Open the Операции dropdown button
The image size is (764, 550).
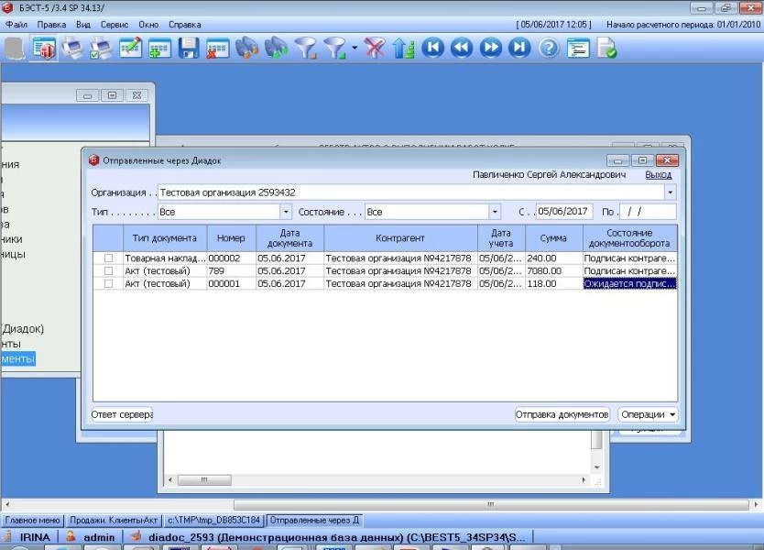(649, 414)
